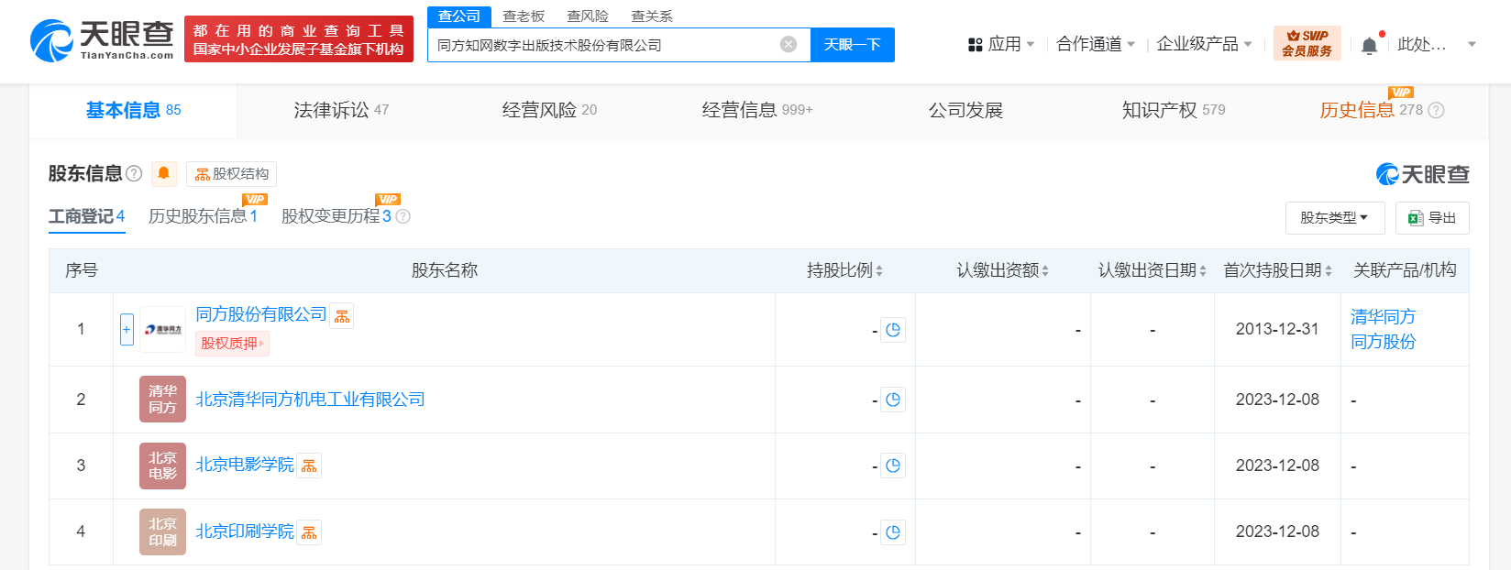Open the pie chart icon for 北京电影学院 row
The height and width of the screenshot is (570, 1511).
pyautogui.click(x=893, y=466)
